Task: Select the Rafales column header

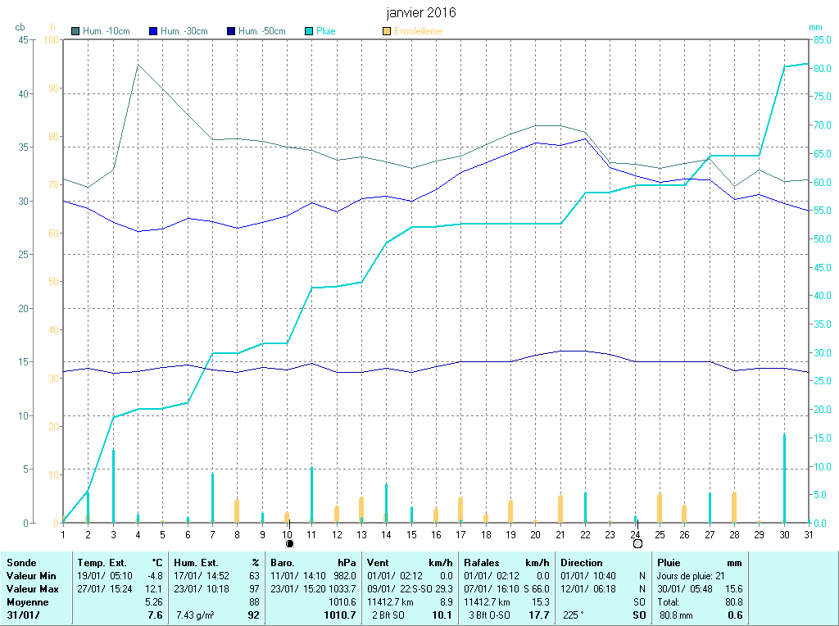Action: [482, 563]
